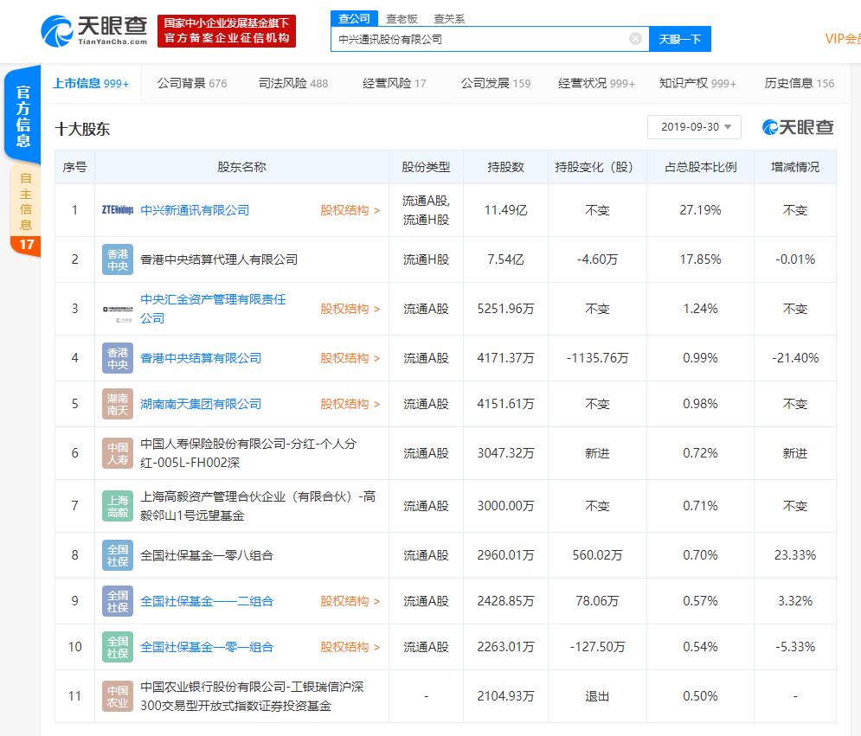The image size is (861, 736).
Task: Clear the search box with the X icon
Action: [635, 38]
